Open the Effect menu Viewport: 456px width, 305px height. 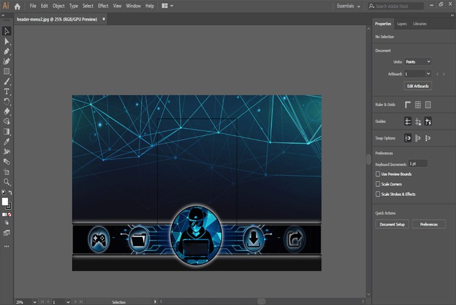pyautogui.click(x=103, y=6)
